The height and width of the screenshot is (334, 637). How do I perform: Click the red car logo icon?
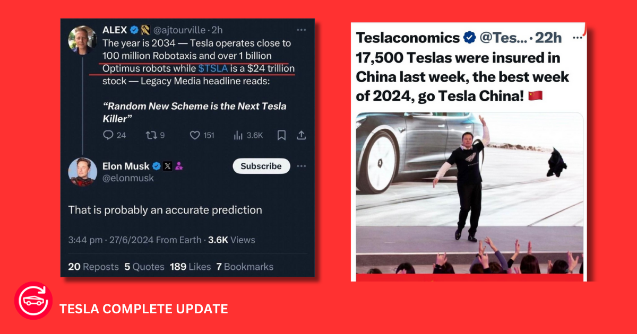[x=33, y=301]
